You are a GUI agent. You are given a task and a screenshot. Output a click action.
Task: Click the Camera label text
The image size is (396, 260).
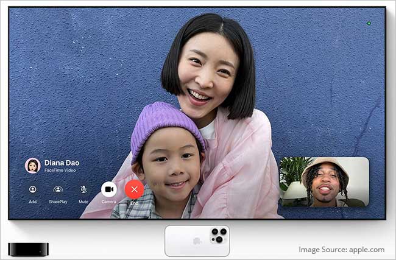(109, 202)
